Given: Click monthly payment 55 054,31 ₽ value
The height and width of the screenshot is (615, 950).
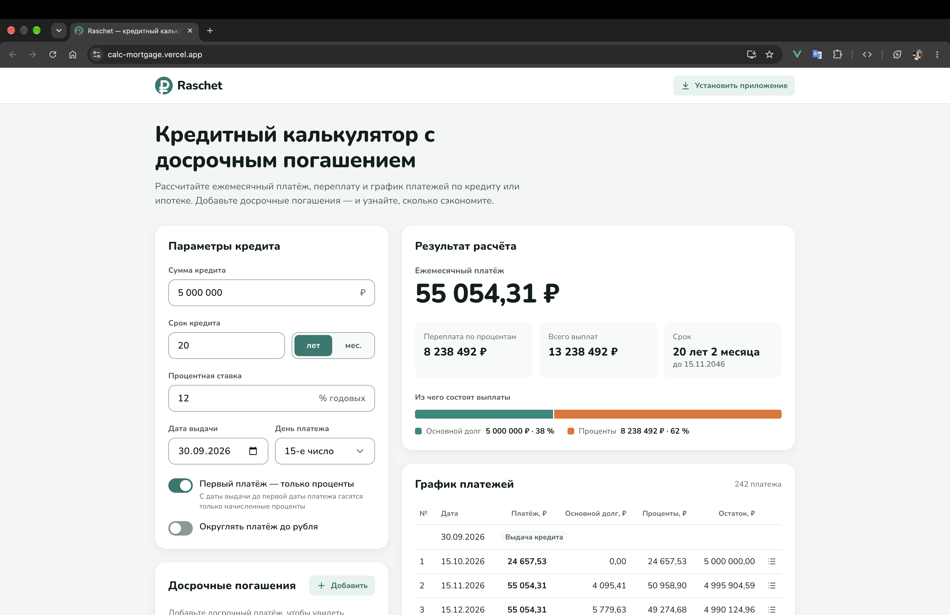Looking at the screenshot, I should click(x=487, y=293).
